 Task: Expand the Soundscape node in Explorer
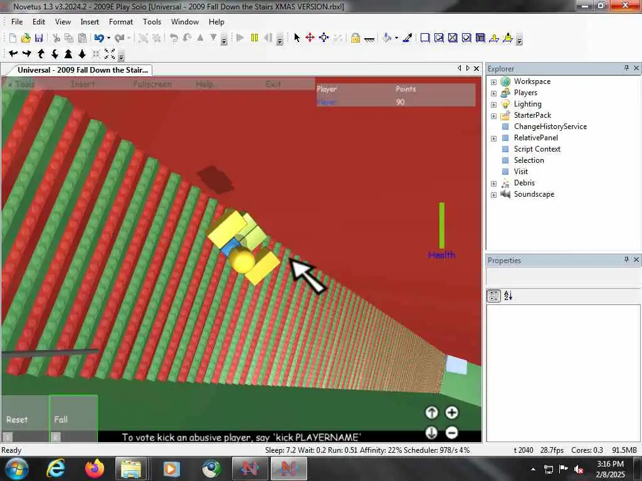[x=494, y=195]
